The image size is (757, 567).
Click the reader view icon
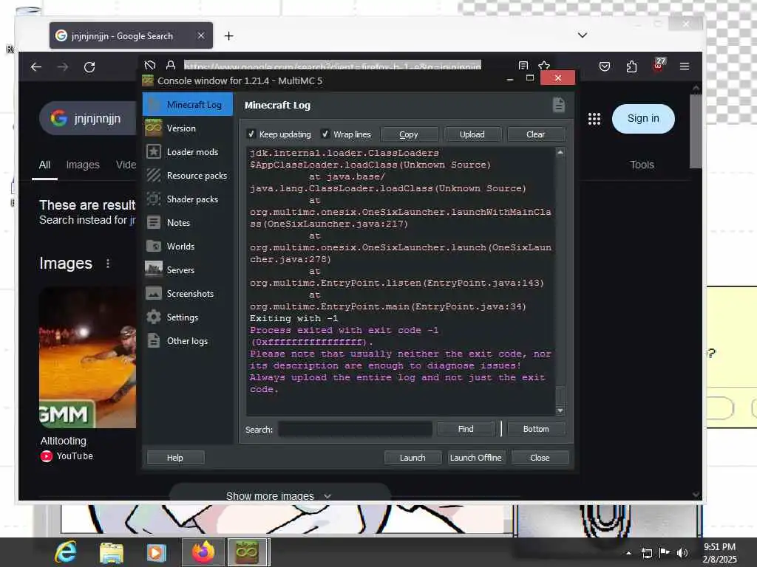click(523, 65)
